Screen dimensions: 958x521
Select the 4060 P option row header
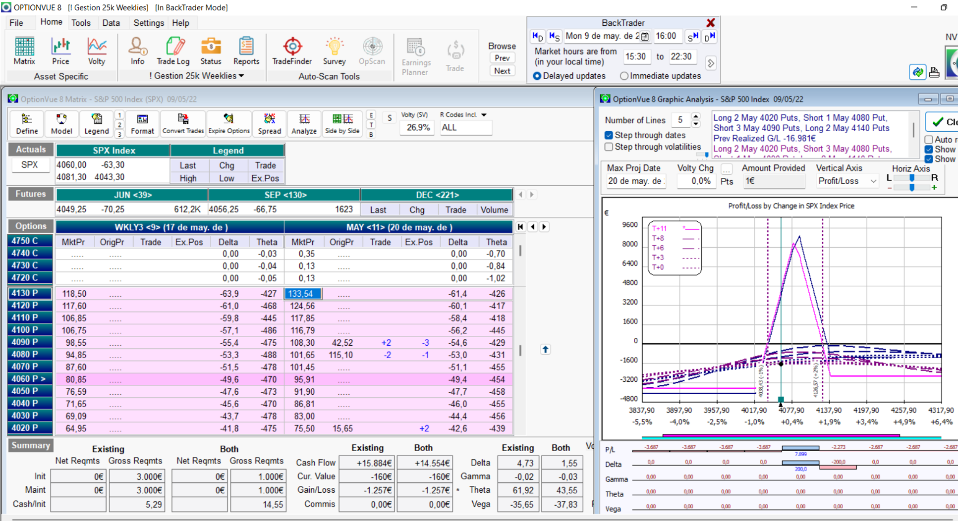pos(30,379)
